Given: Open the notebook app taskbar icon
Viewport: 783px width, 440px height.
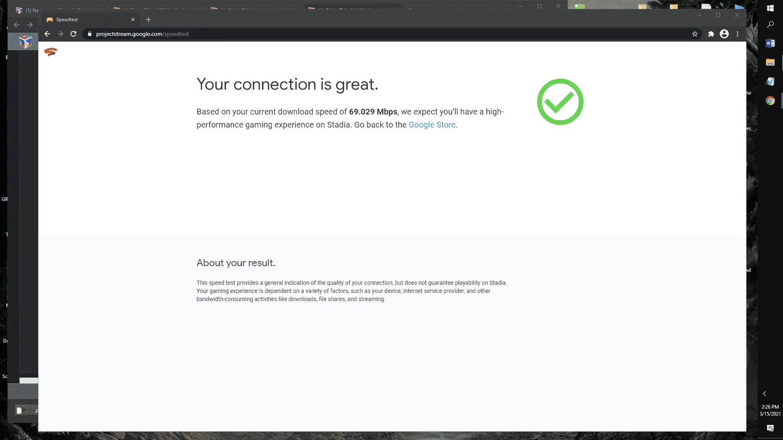Looking at the screenshot, I should 770,81.
